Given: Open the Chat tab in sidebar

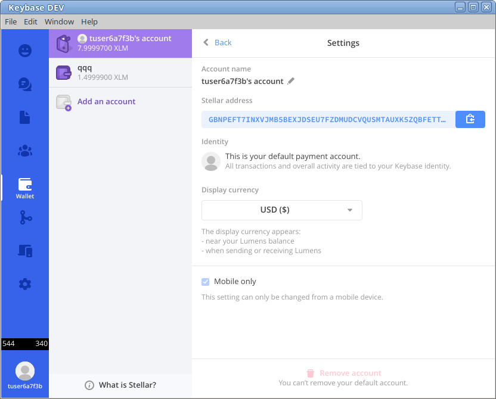Looking at the screenshot, I should pos(25,85).
